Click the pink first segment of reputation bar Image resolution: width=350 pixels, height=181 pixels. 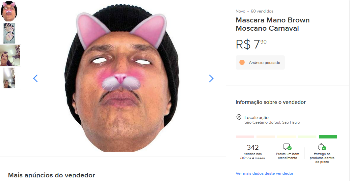pyautogui.click(x=245, y=136)
